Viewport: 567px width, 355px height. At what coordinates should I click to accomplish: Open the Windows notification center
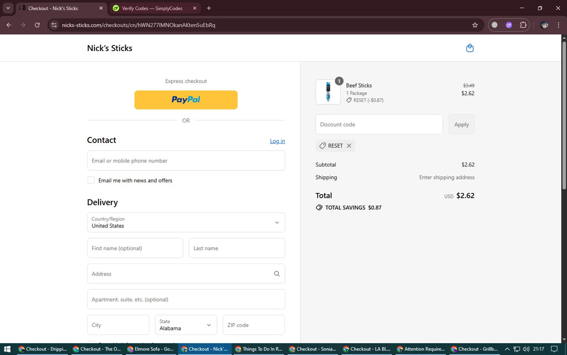tap(554, 349)
